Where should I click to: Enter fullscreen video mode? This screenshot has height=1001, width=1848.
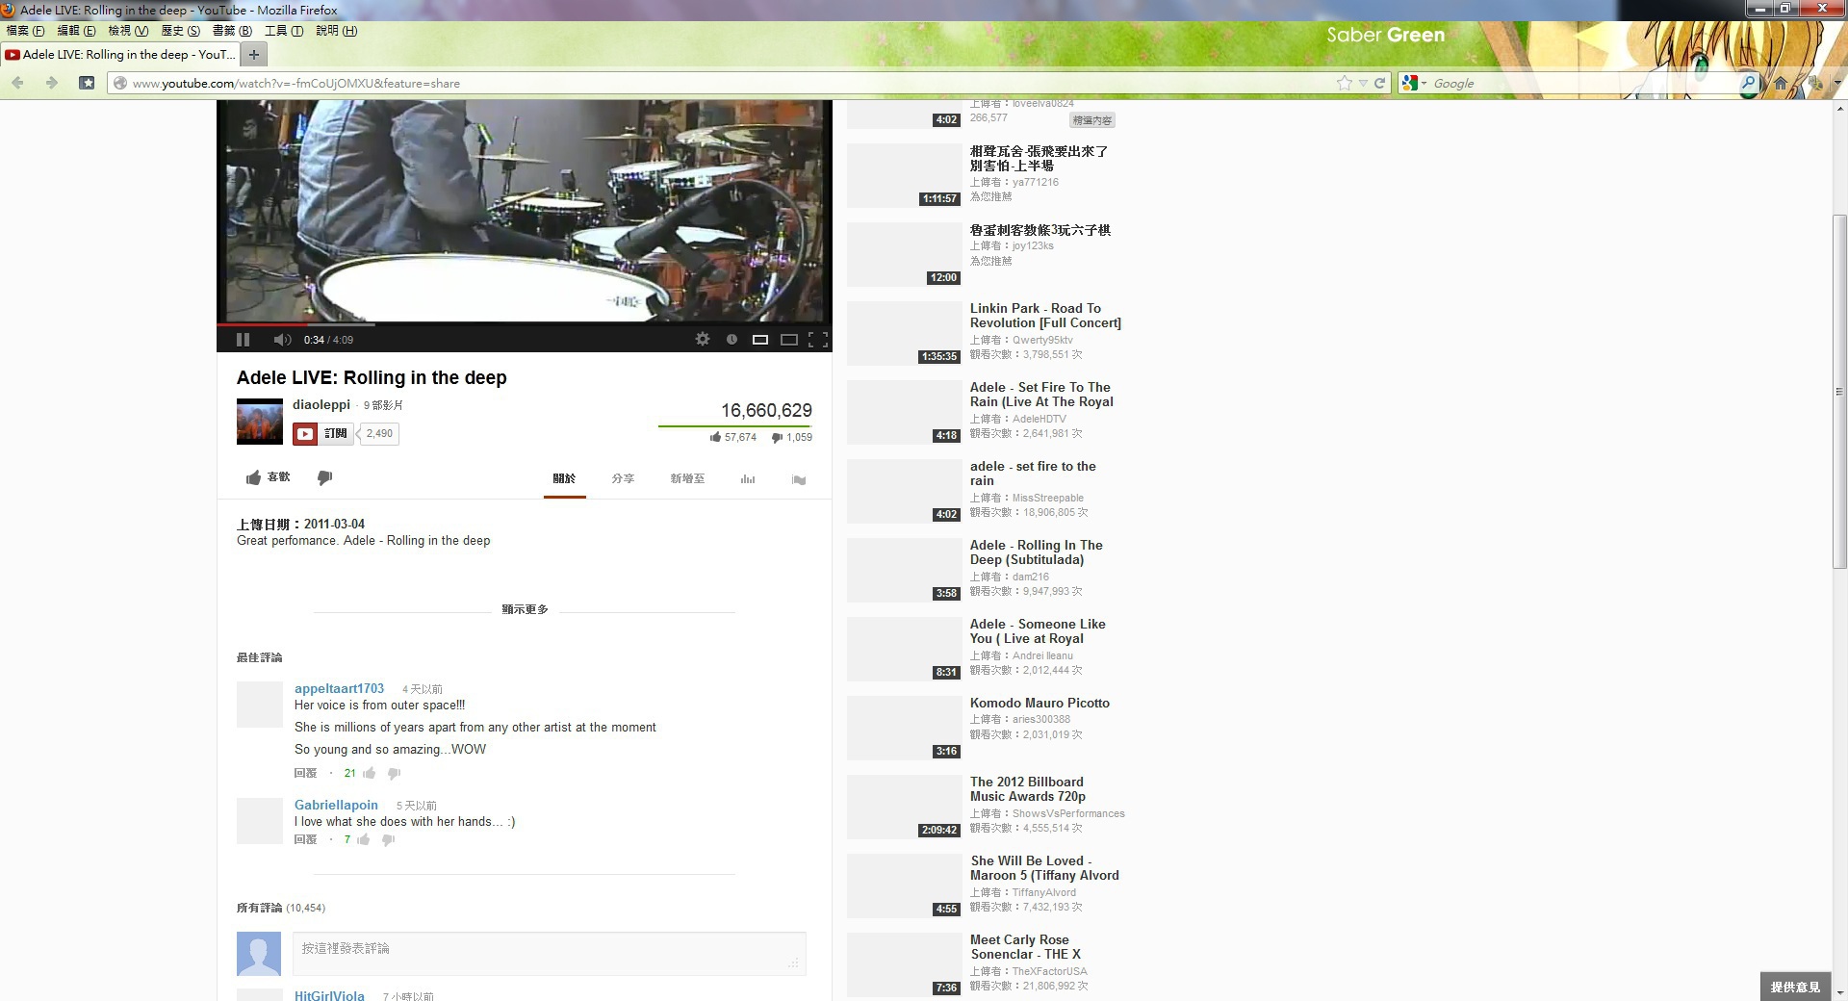pos(817,340)
